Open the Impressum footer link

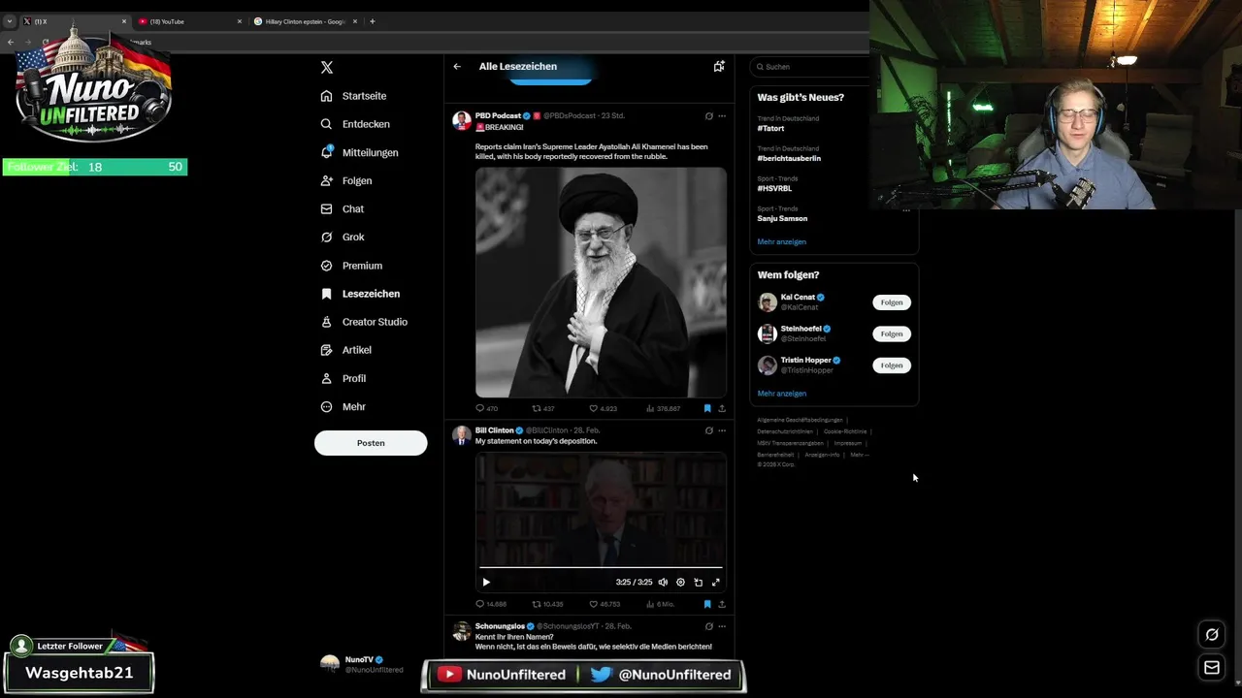pos(847,443)
